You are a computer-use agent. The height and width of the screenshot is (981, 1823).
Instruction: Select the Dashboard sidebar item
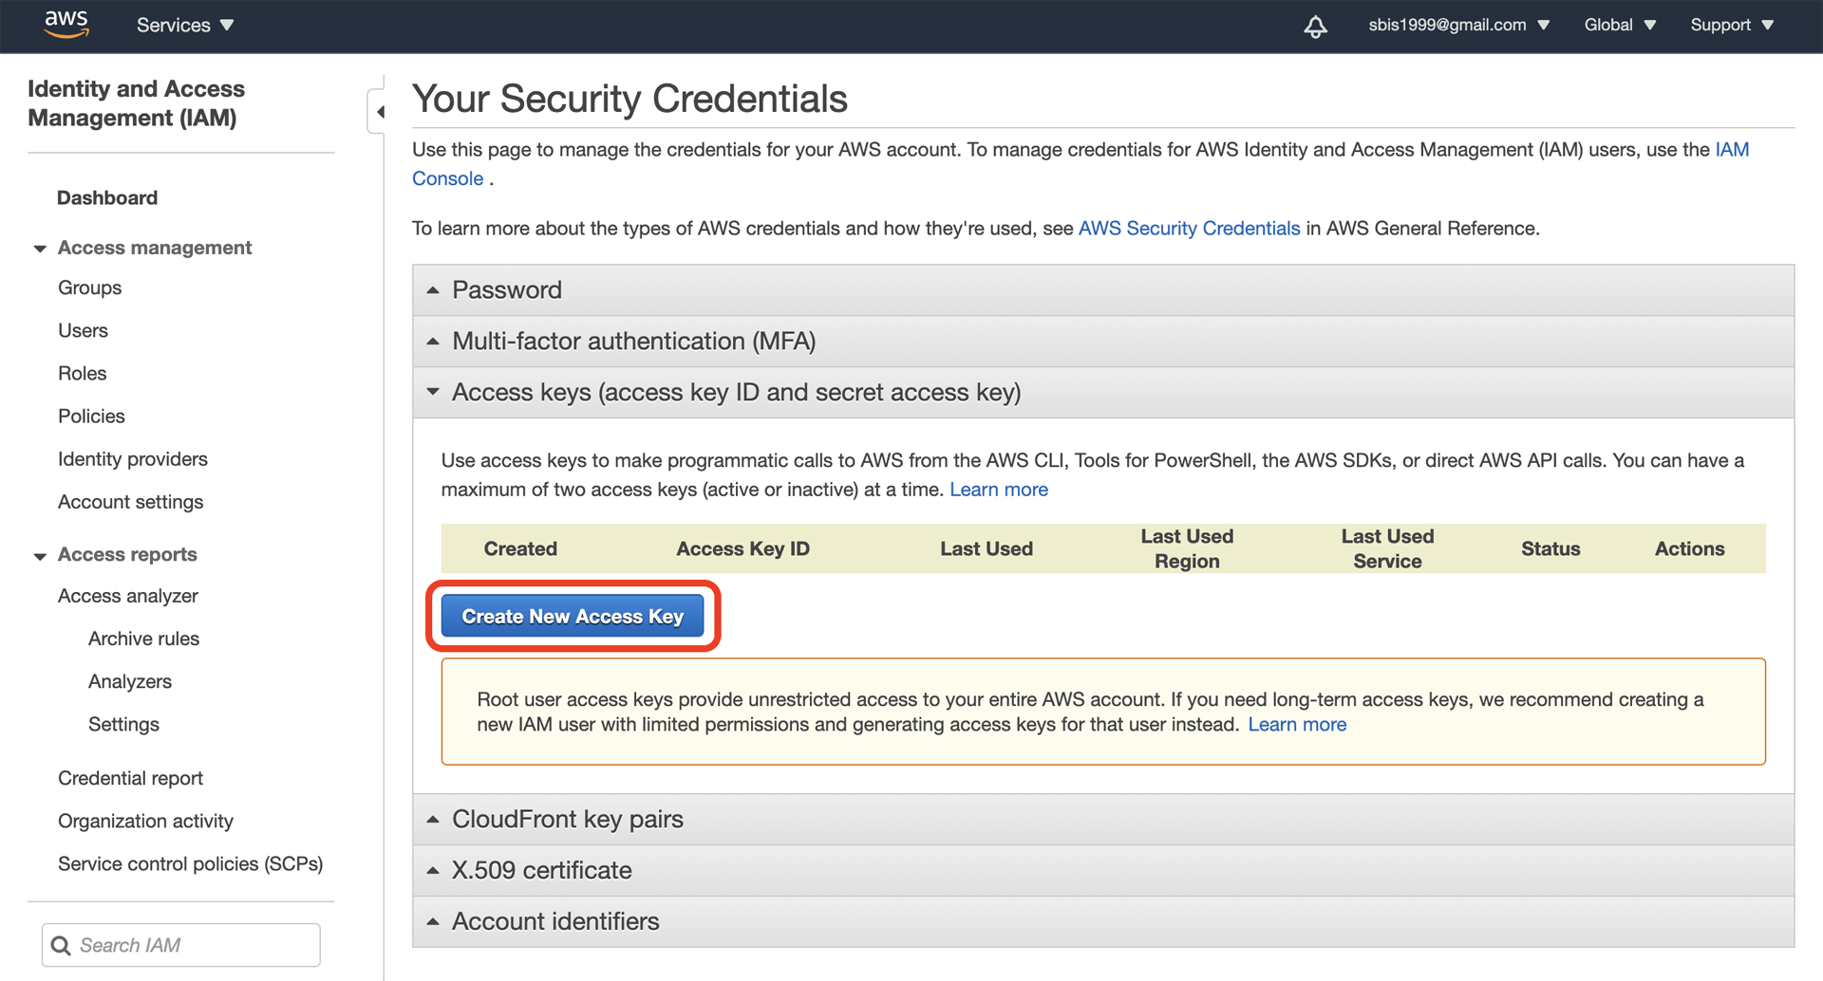pyautogui.click(x=106, y=197)
